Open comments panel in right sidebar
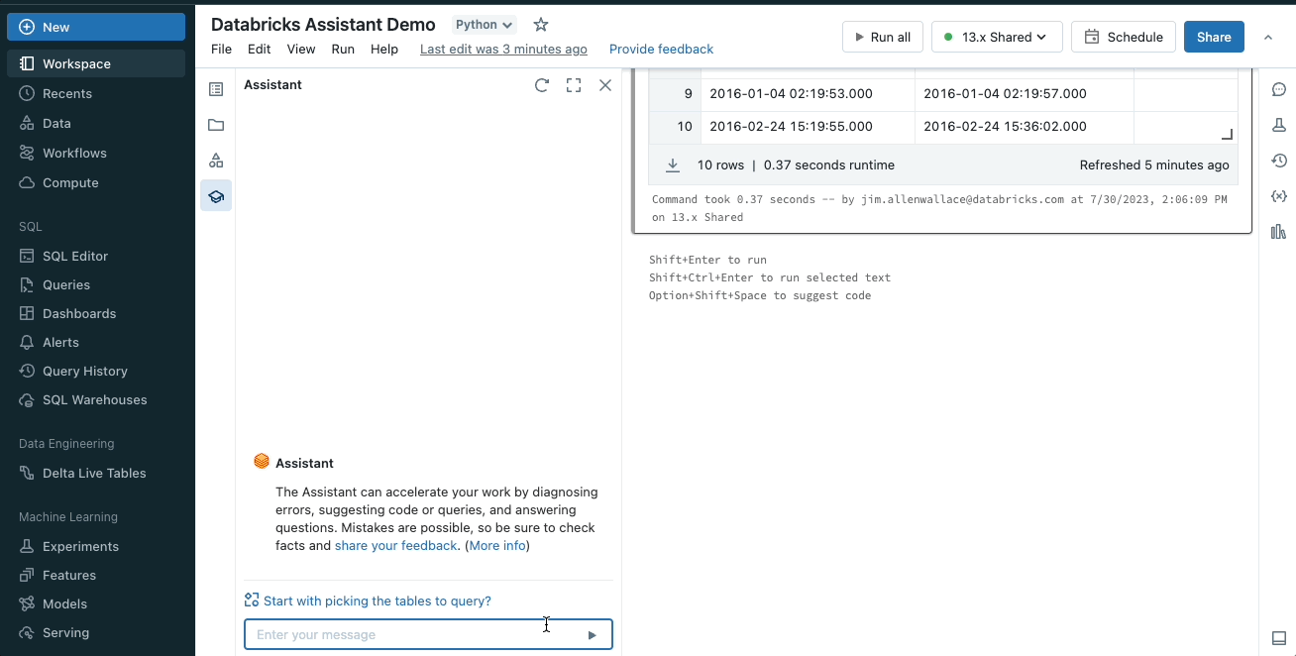Viewport: 1296px width, 656px height. pos(1278,89)
